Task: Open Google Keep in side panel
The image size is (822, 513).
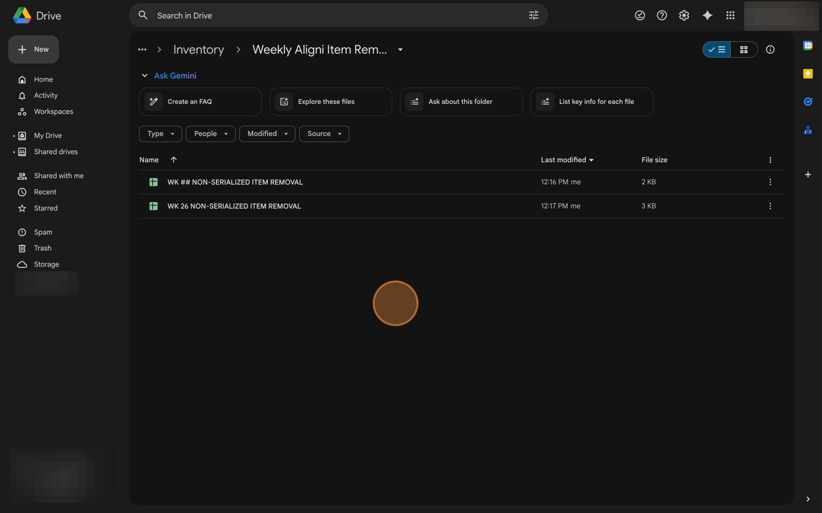Action: [808, 74]
